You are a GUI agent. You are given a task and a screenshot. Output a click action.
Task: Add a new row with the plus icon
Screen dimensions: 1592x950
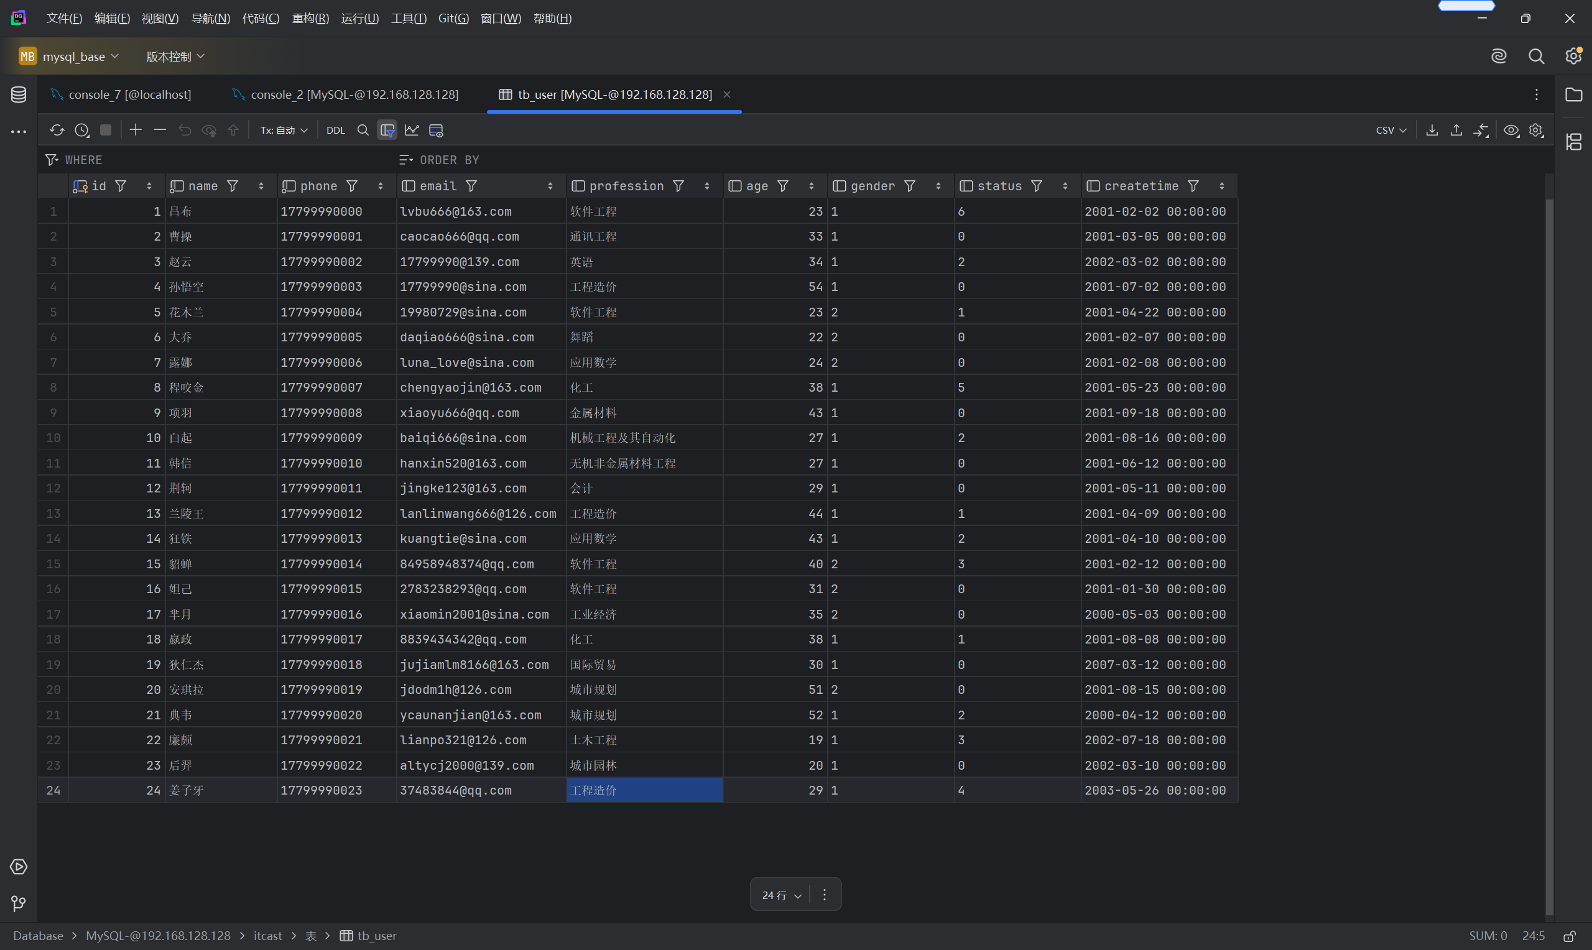coord(135,131)
